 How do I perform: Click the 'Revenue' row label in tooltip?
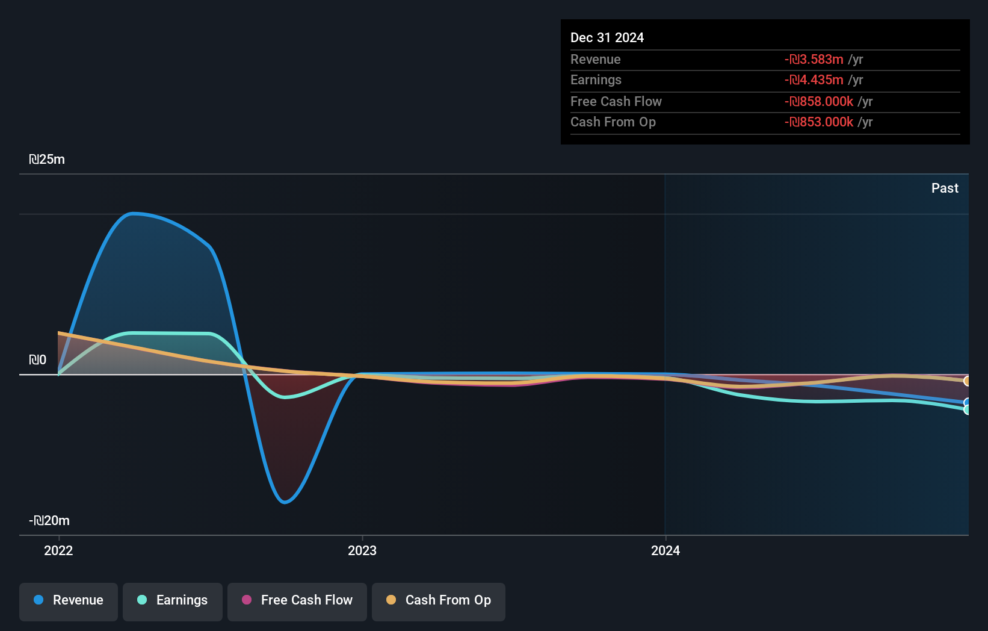point(596,59)
